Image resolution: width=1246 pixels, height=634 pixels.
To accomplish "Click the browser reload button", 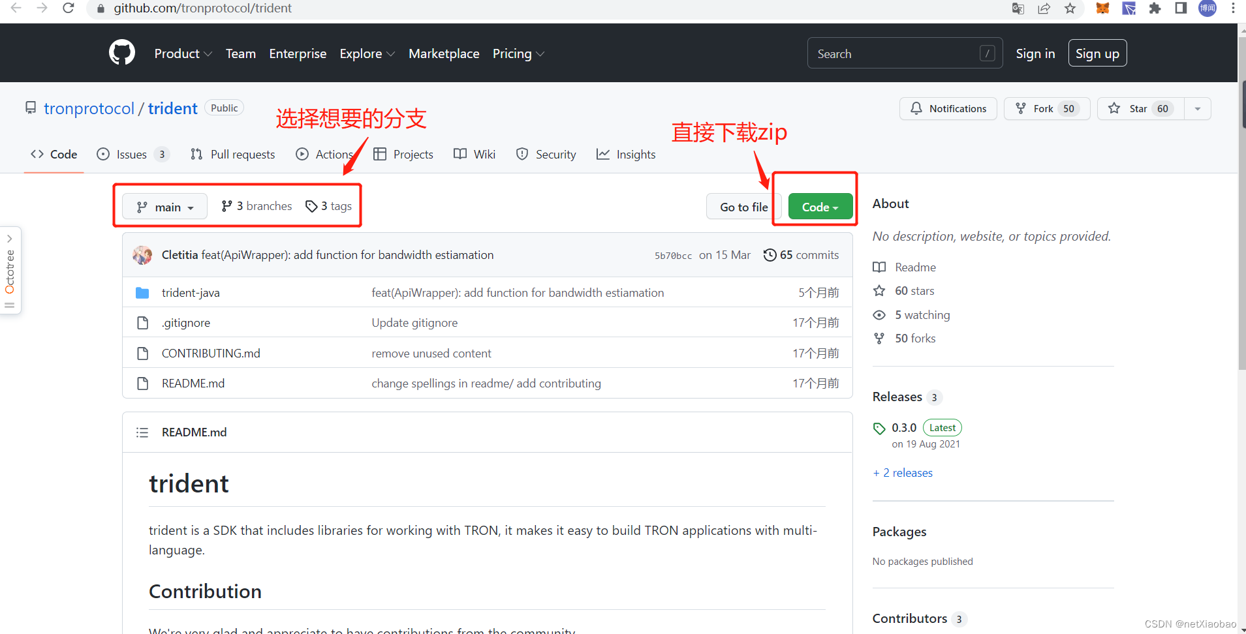I will (68, 8).
